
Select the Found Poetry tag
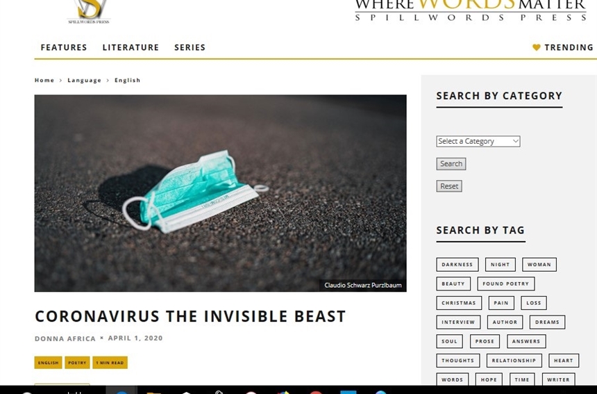pos(505,284)
